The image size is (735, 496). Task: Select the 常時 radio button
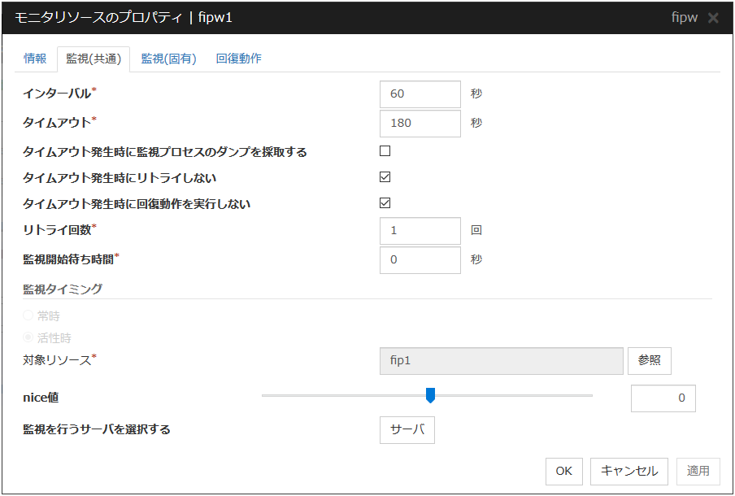pyautogui.click(x=29, y=316)
